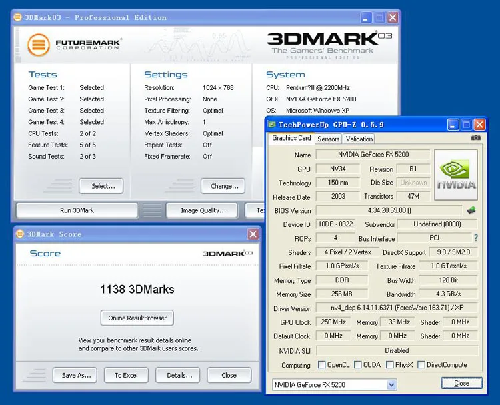This screenshot has height=405, width=500.
Task: Click the Subvendor value Undefined (0000)
Action: pyautogui.click(x=437, y=224)
